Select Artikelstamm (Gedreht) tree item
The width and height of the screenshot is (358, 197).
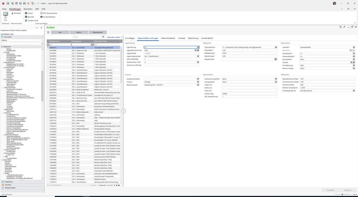(14, 176)
